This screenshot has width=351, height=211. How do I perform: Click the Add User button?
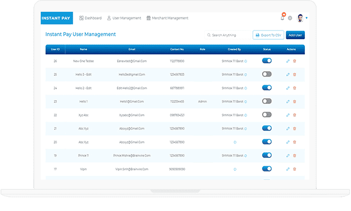point(295,35)
